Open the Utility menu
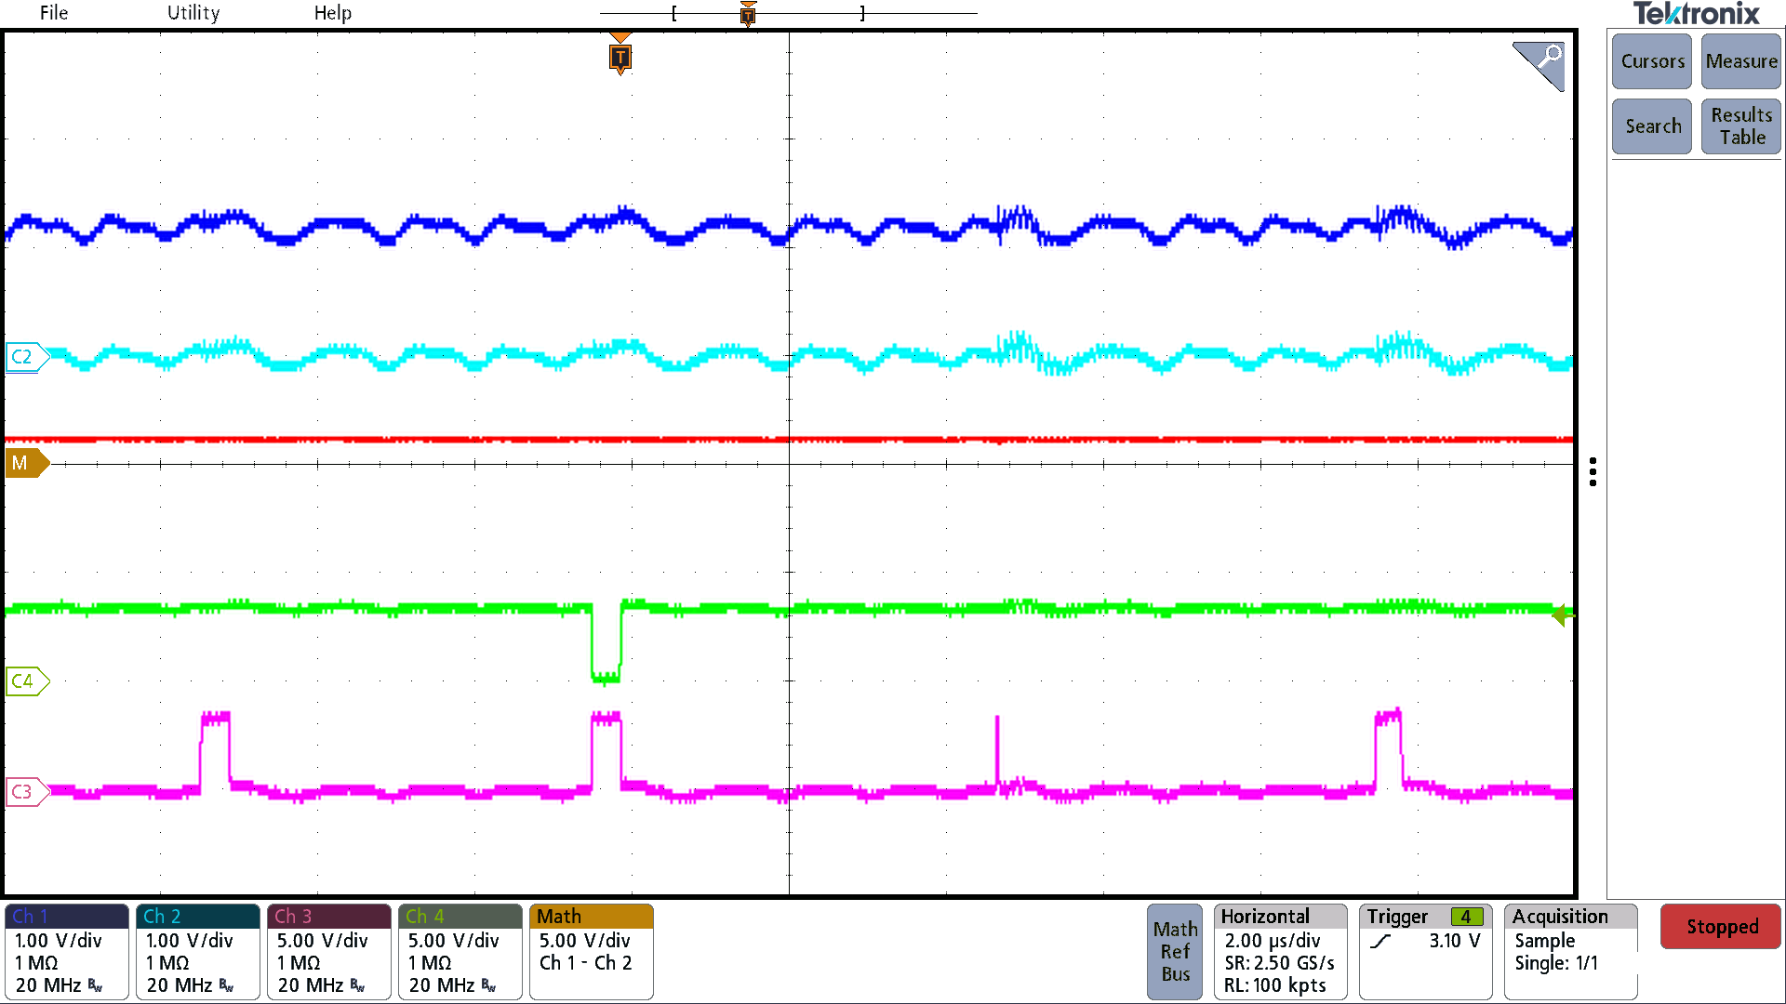Screen dimensions: 1786x1004 pyautogui.click(x=193, y=13)
